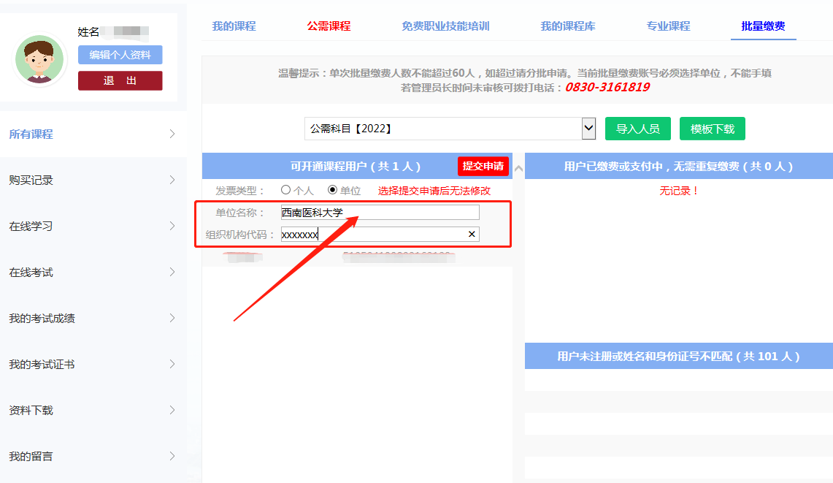Click the red 退出 logout button
The height and width of the screenshot is (483, 833).
click(120, 80)
